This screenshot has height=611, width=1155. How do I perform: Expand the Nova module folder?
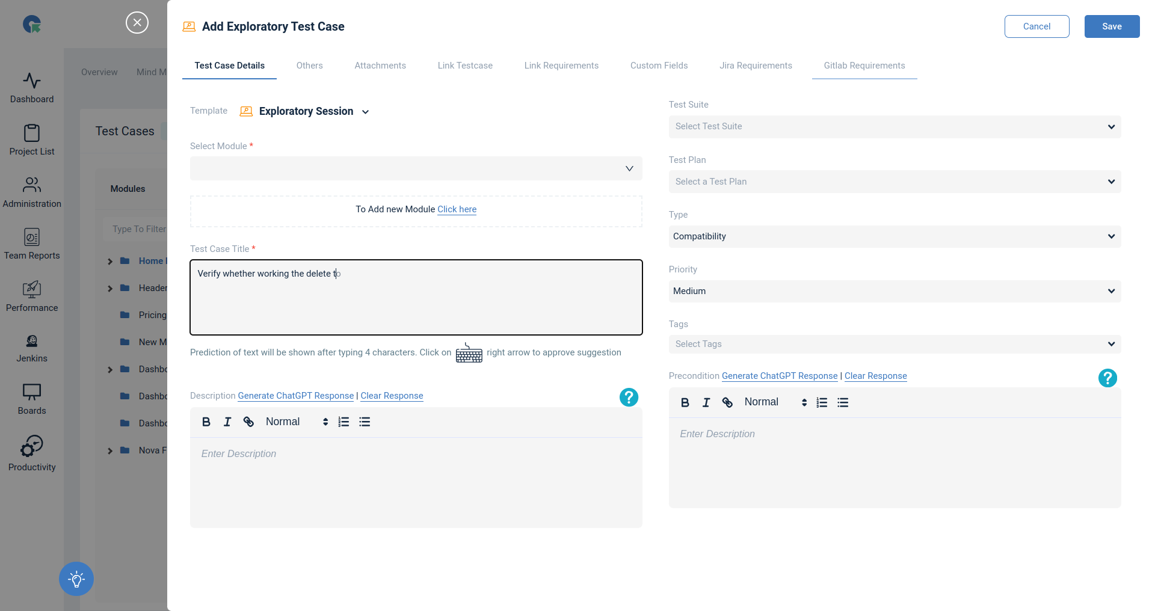click(110, 451)
